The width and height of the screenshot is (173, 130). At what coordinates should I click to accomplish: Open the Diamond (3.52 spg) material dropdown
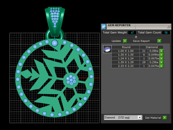[x=139, y=117]
